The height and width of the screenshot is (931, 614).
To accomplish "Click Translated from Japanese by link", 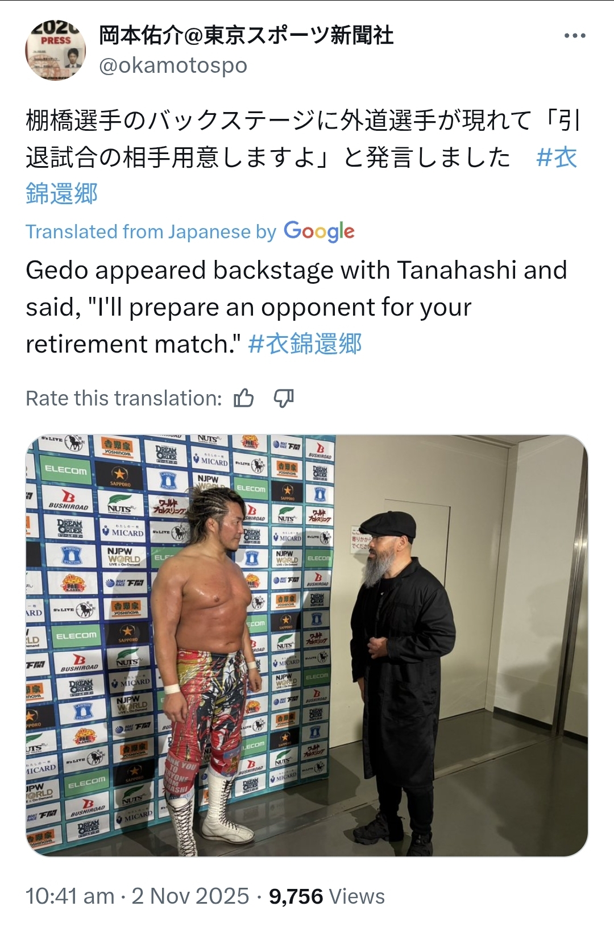I will (x=151, y=231).
